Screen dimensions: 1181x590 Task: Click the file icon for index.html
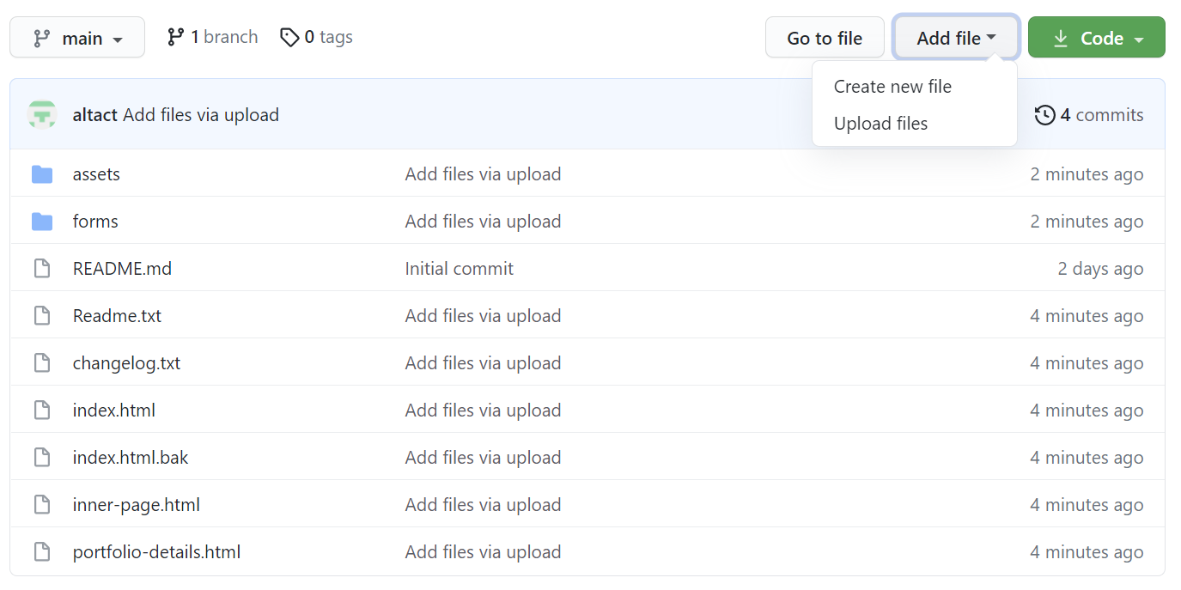point(42,411)
